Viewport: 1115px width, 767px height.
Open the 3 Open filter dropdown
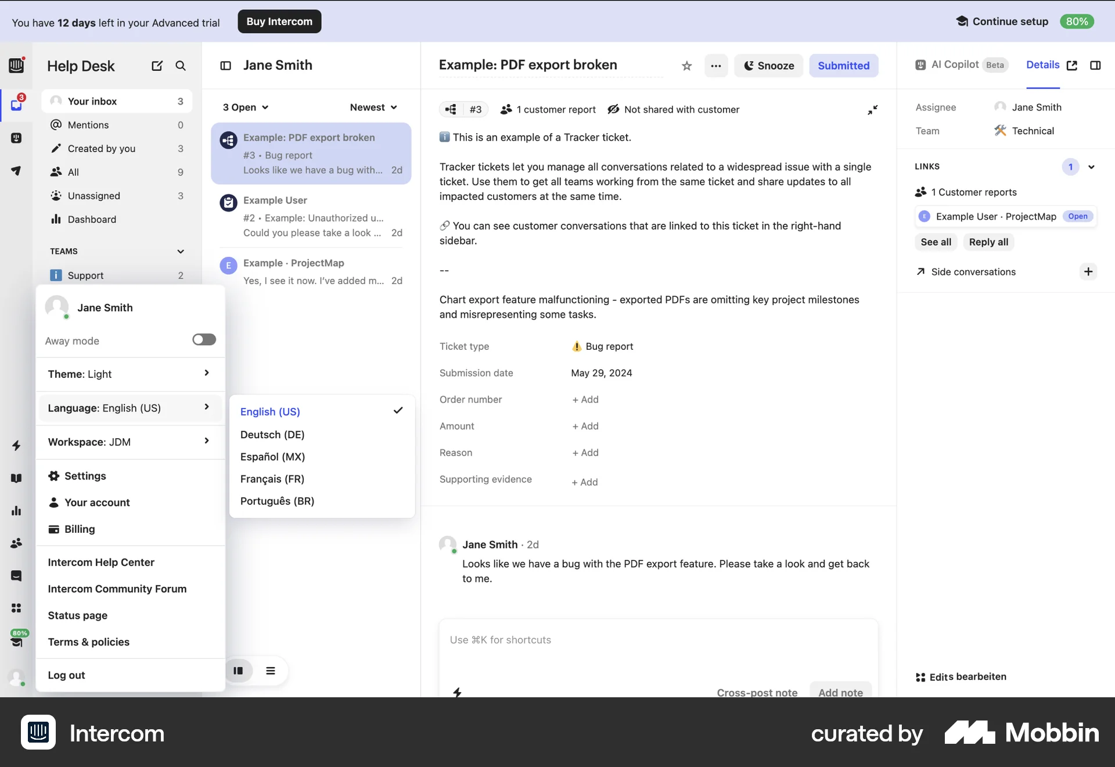(x=244, y=107)
